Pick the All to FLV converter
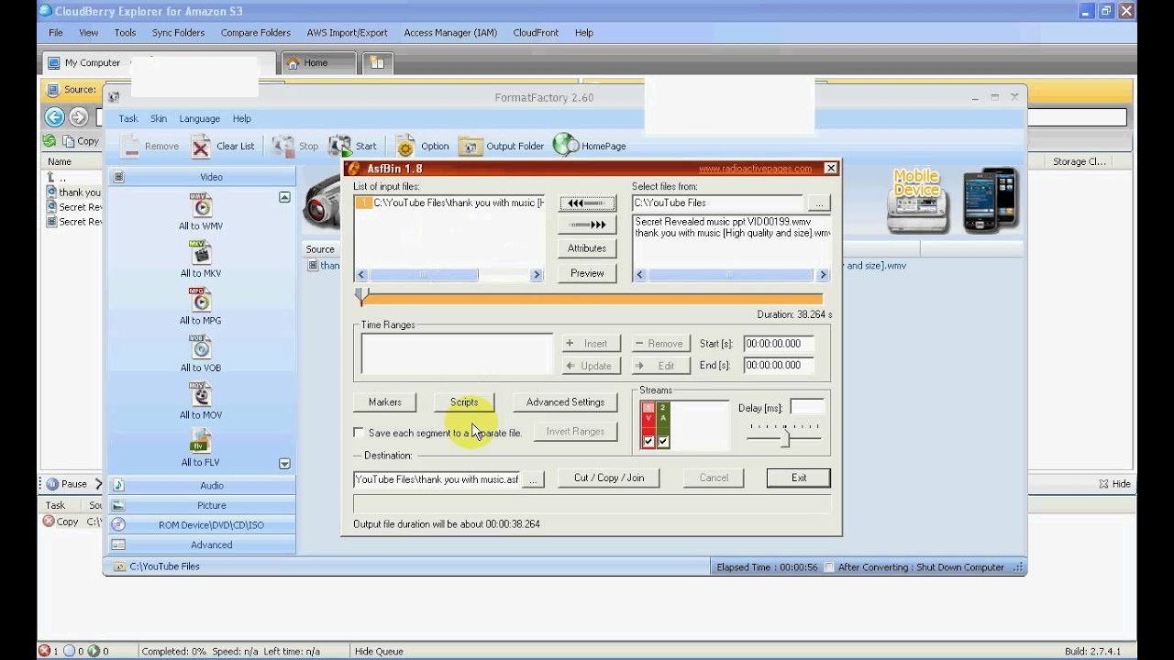Screen dimensions: 1174x660 tap(201, 442)
